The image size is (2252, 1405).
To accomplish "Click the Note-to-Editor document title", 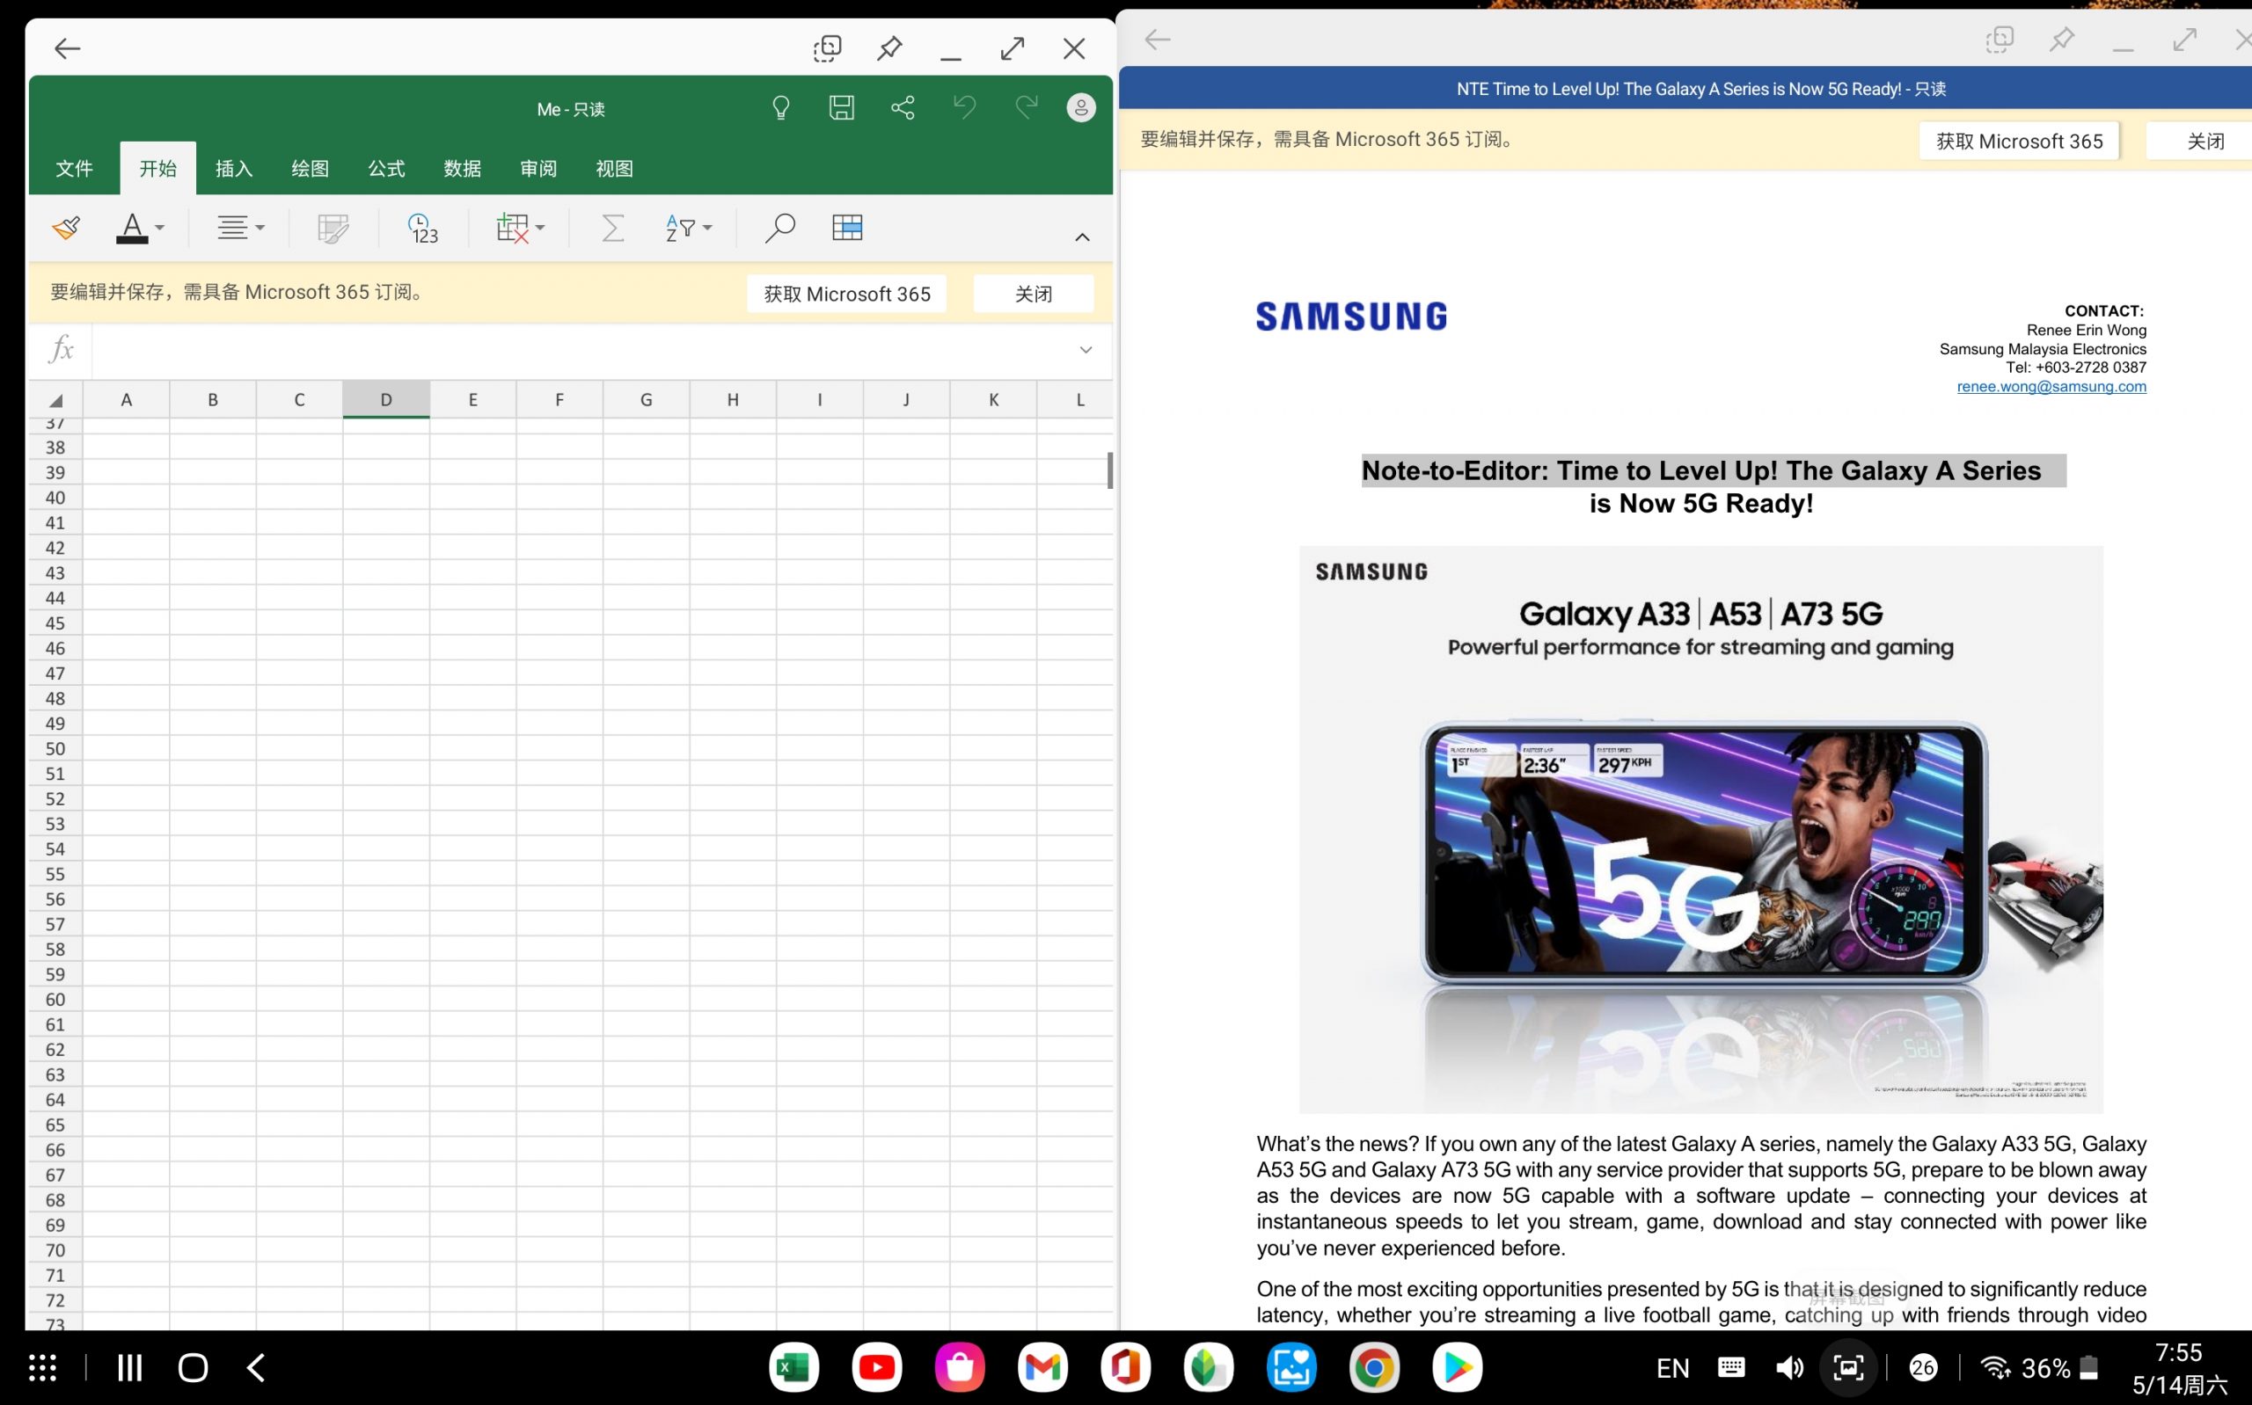I will [1700, 487].
